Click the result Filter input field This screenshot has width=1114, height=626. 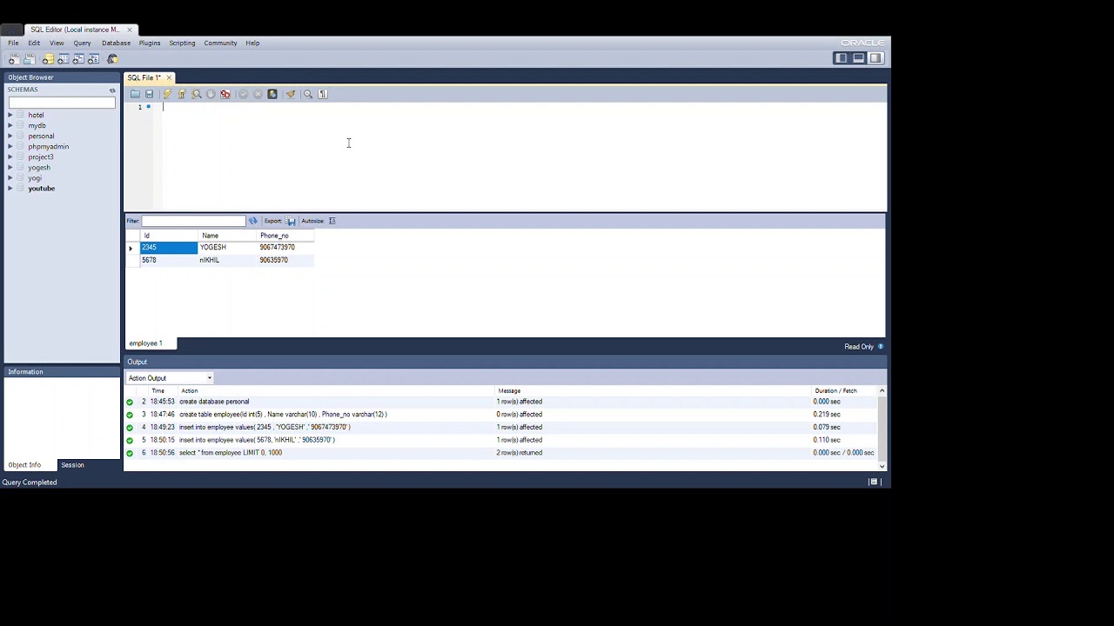click(193, 221)
